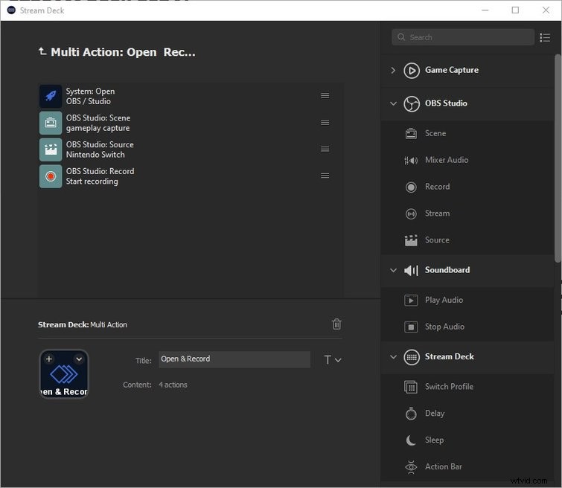Pick the Play Audio soundboard action

444,300
